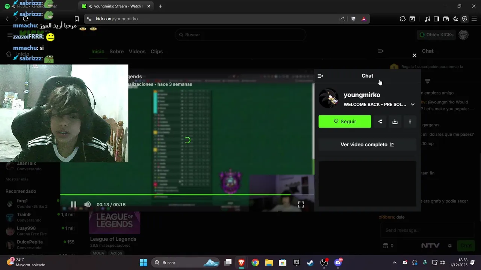Pause the clip playback
481x270 pixels.
[74, 204]
